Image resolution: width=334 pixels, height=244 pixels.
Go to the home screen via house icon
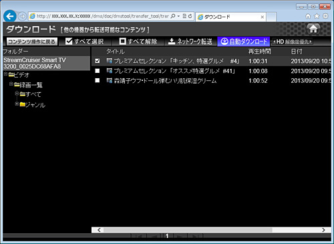click(313, 29)
